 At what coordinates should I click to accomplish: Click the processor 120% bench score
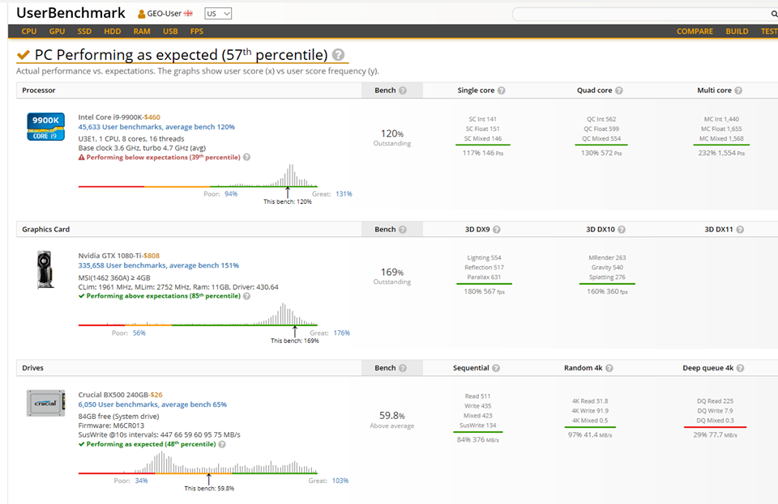pyautogui.click(x=392, y=133)
